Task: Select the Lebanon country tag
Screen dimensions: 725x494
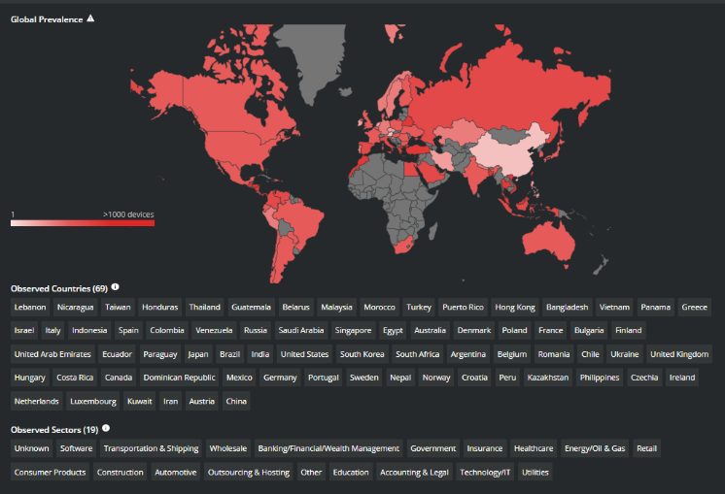Action: coord(30,307)
